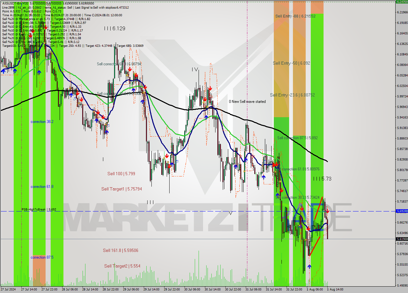Select the green 6.24700 price tag
Viewport: 408px width, 293px height.
402,2
